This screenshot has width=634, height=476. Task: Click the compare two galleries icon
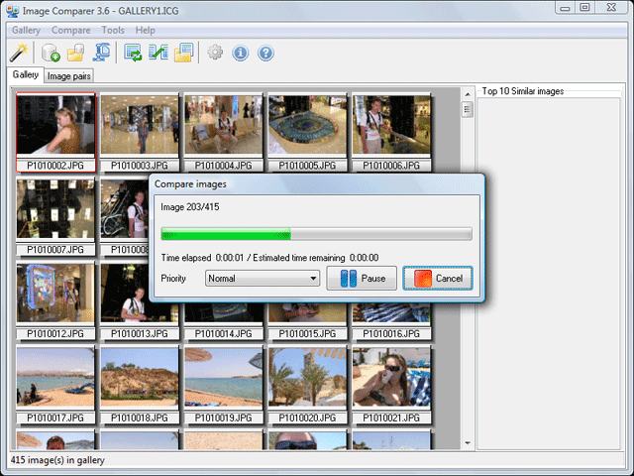coord(158,53)
